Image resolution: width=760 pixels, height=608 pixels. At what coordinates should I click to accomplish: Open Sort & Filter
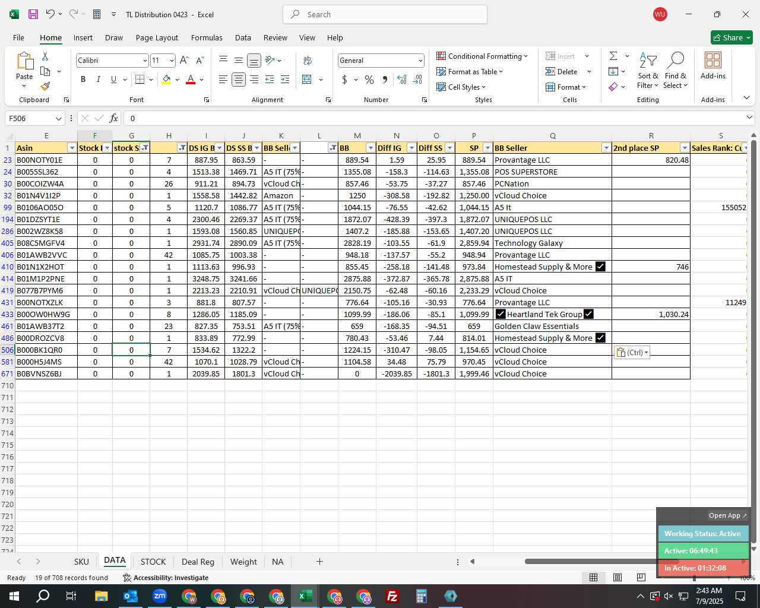648,71
